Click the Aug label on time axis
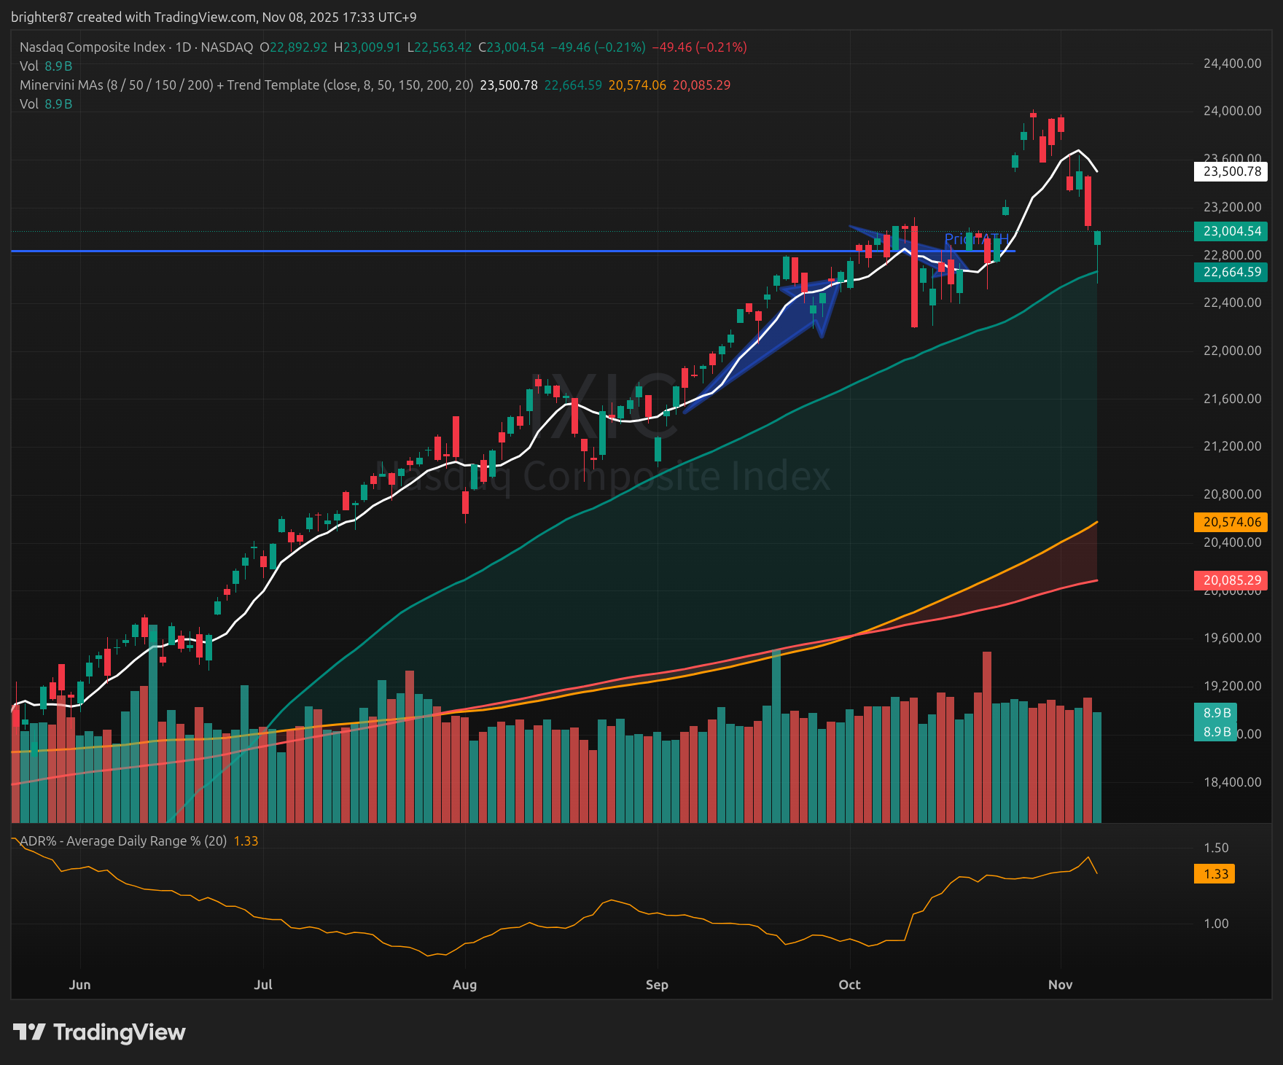Screen dimensions: 1283x1065 pos(464,985)
